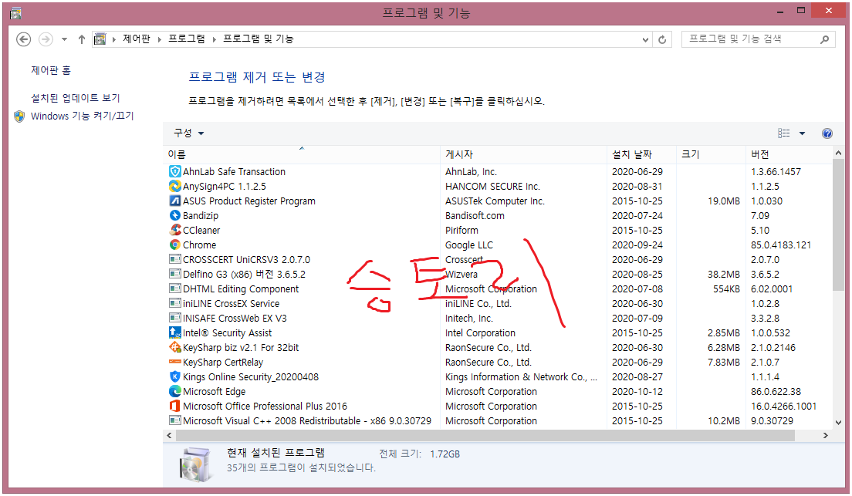The image size is (852, 496).
Task: Click the vertical scrollbar thumb
Action: (838, 225)
